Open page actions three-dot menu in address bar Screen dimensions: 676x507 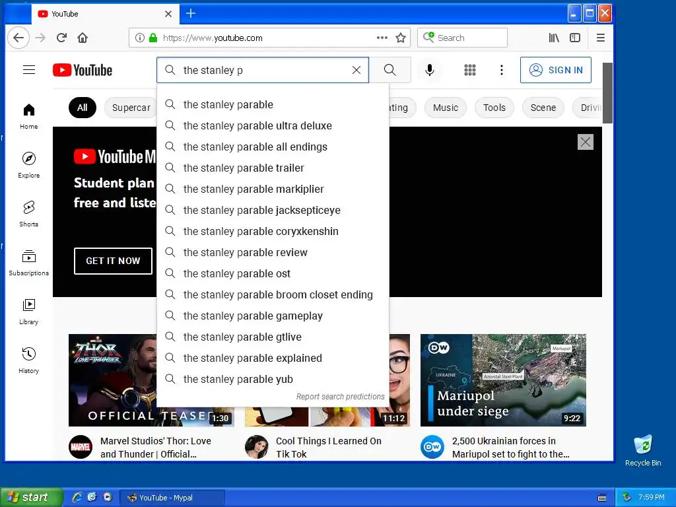pyautogui.click(x=382, y=38)
